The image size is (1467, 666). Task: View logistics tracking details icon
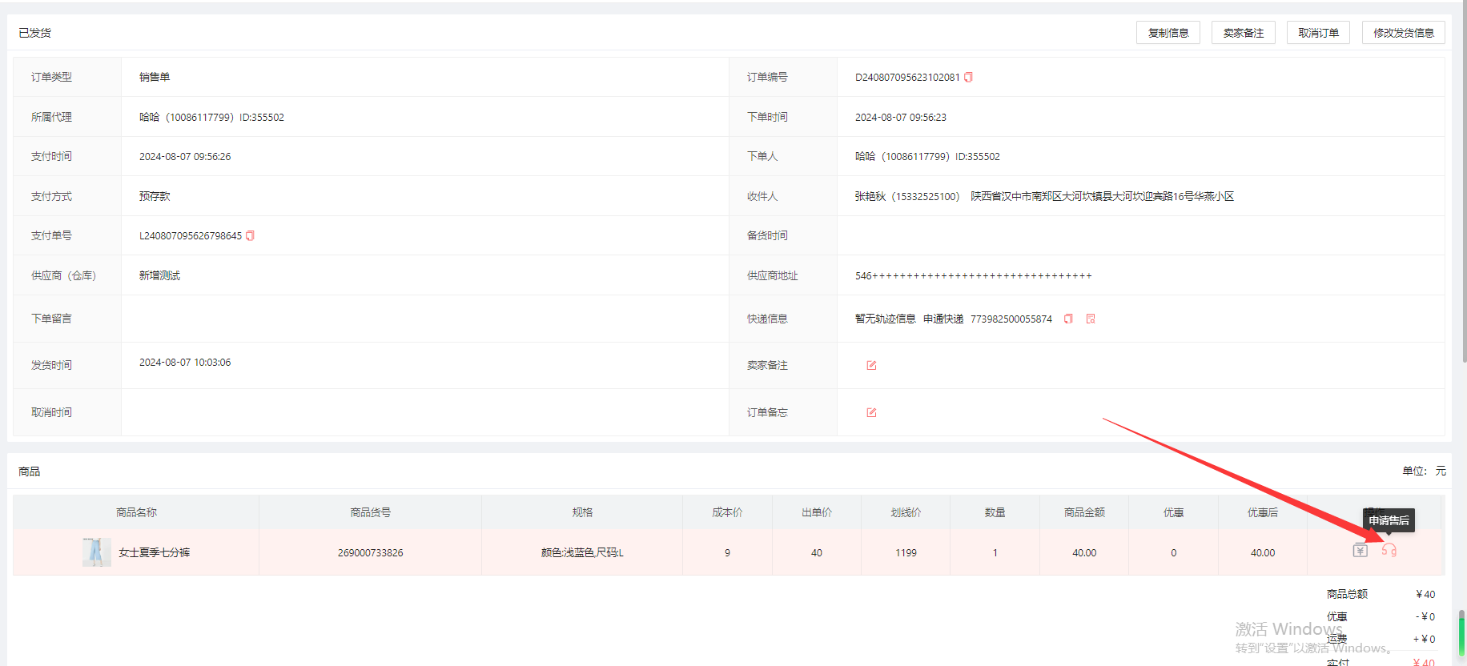tap(1091, 319)
